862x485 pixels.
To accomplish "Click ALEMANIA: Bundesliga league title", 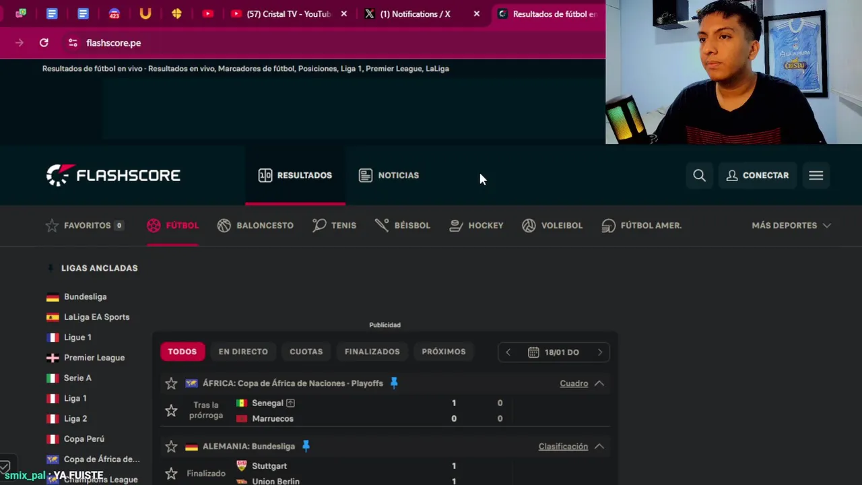I will [248, 446].
